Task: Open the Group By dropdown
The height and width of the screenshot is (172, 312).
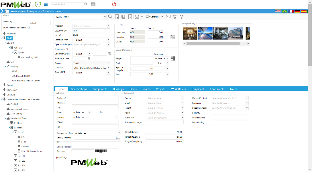Action: point(39,23)
